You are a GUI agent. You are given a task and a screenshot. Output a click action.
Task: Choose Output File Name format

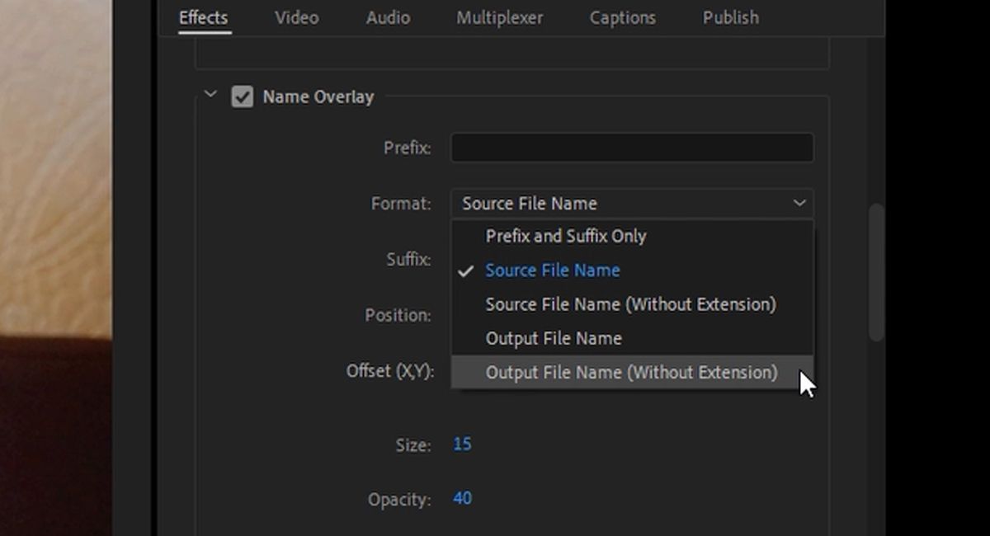click(x=553, y=338)
